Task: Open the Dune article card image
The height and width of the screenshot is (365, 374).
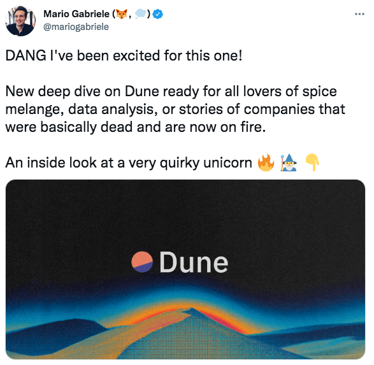Action: [x=185, y=269]
